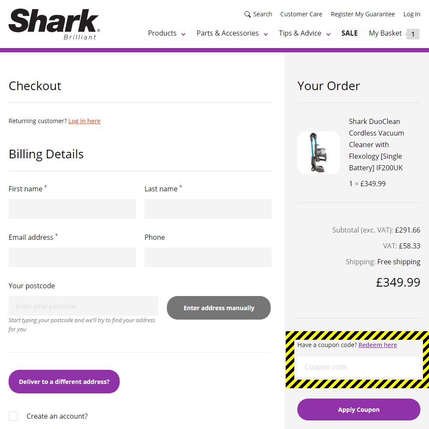Screen dimensions: 429x429
Task: Open Register My Guarantee page
Action: pyautogui.click(x=363, y=14)
